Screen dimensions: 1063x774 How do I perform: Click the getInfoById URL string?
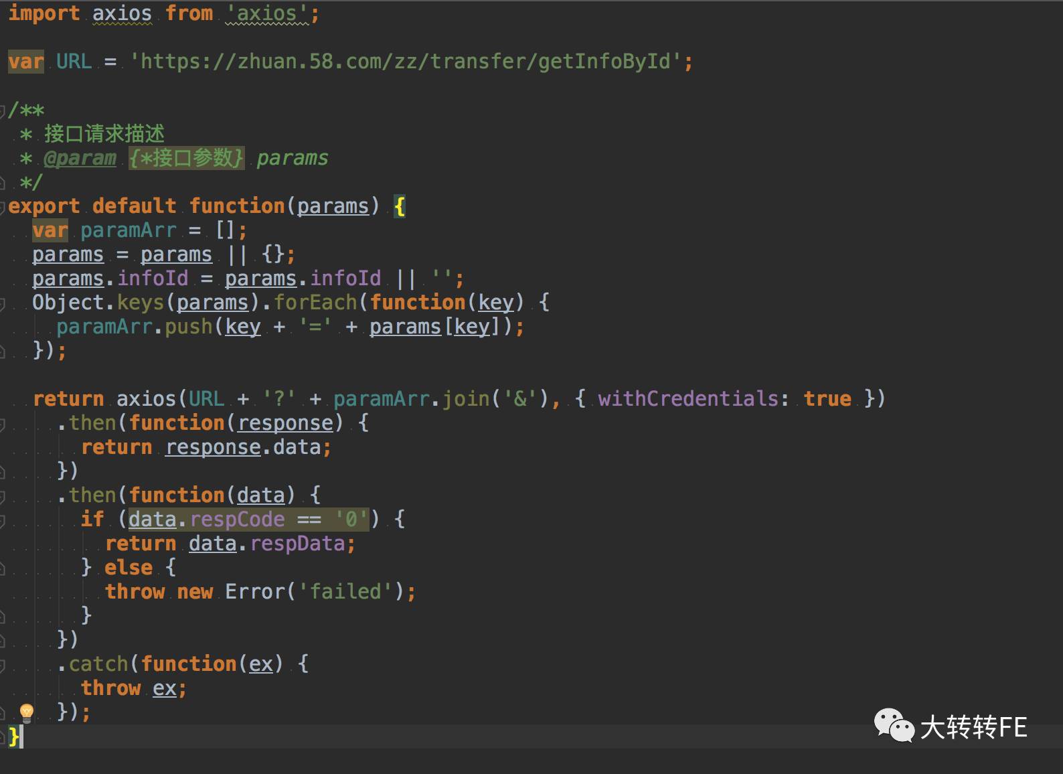pyautogui.click(x=406, y=62)
